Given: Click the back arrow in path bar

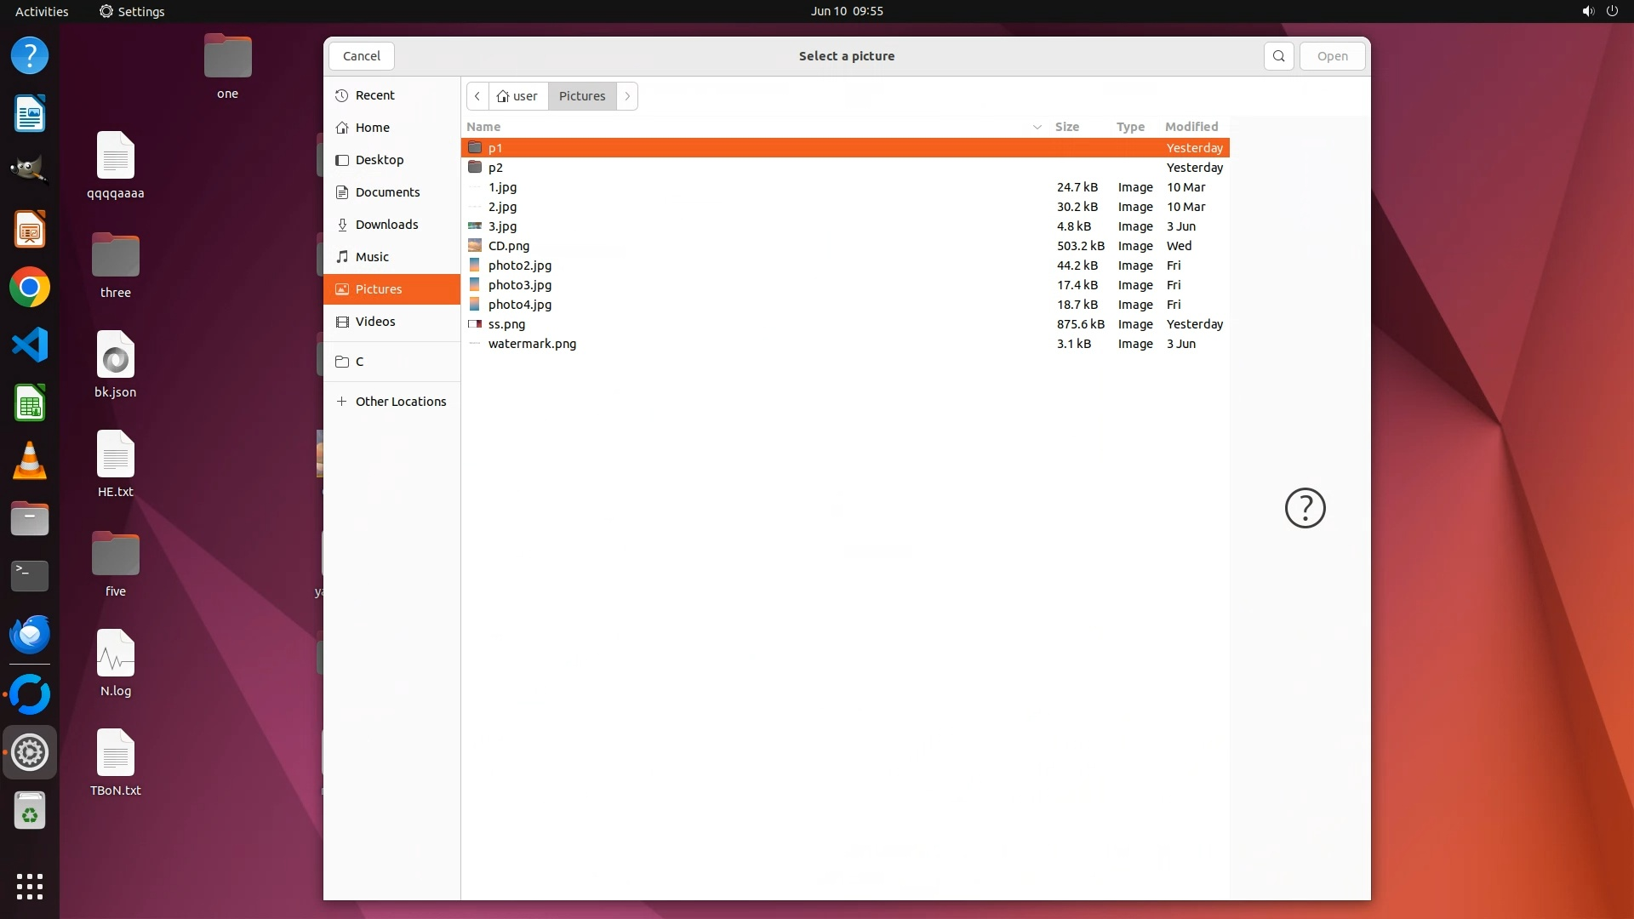Looking at the screenshot, I should point(477,96).
